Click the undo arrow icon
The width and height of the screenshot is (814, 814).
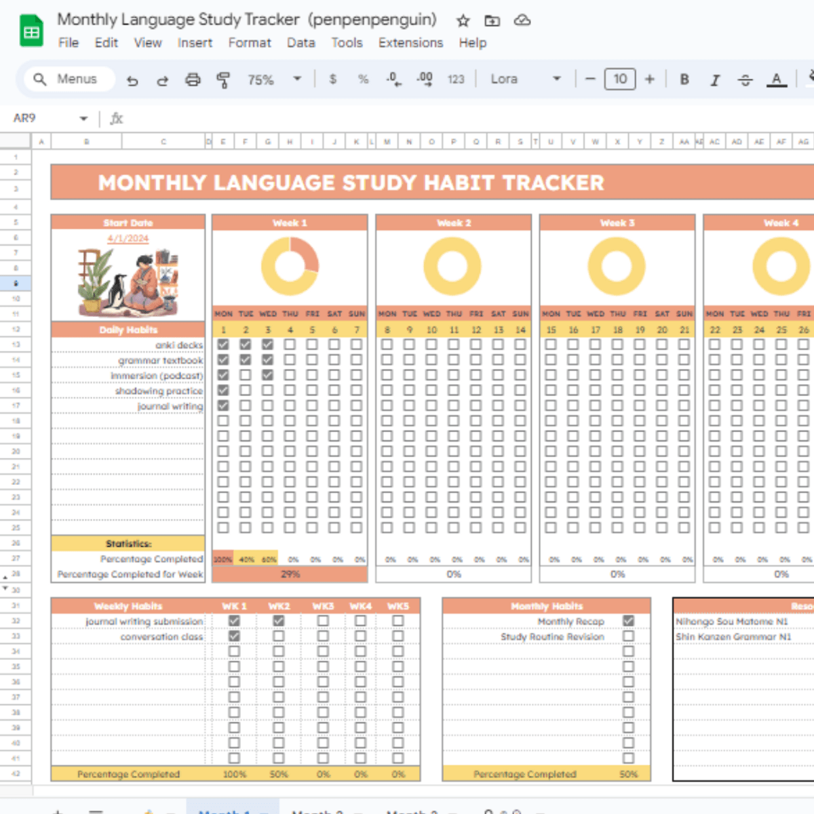point(132,80)
